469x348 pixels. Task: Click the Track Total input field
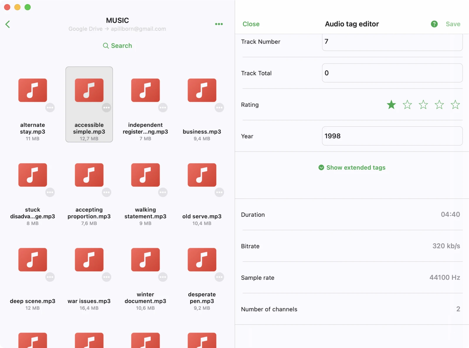click(392, 73)
